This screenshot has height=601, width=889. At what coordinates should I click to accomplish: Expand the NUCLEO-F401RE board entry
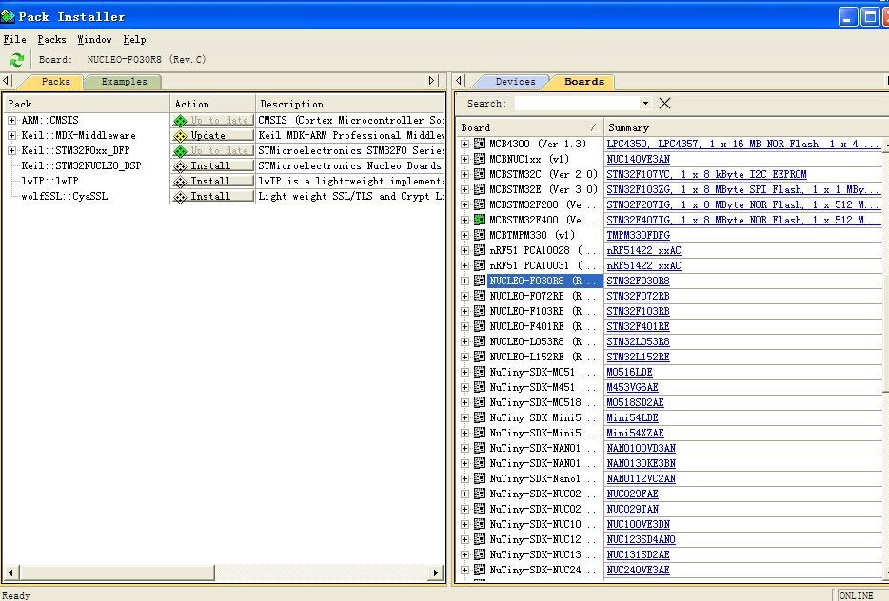point(464,327)
